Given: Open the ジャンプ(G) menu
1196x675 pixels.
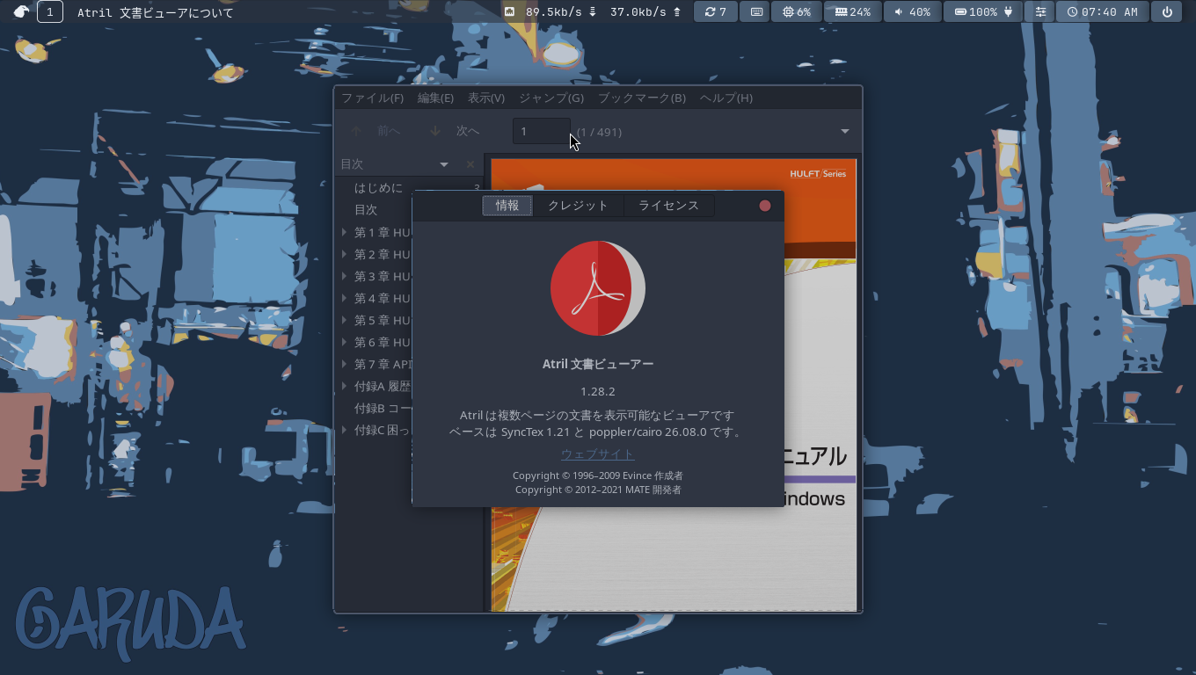Looking at the screenshot, I should [x=551, y=98].
